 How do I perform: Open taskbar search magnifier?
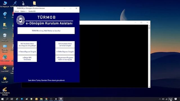coord(7,99)
